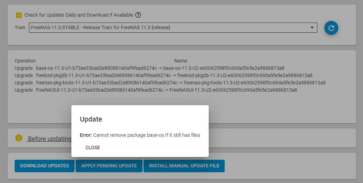Click the Download Updates button
The width and height of the screenshot is (363, 183).
pyautogui.click(x=45, y=166)
